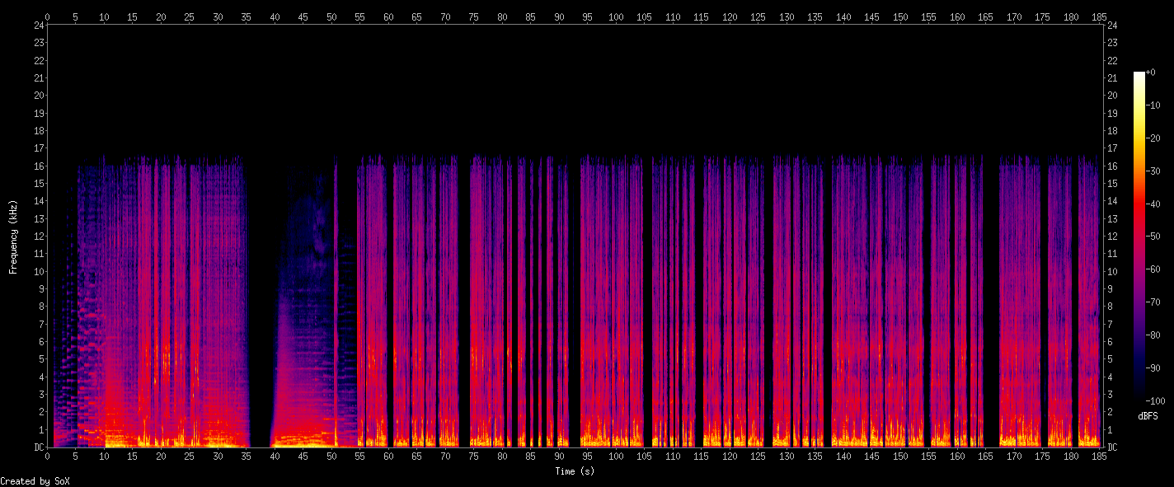Click the 10 kHz label on the left axis
The height and width of the screenshot is (487, 1174).
click(x=37, y=271)
